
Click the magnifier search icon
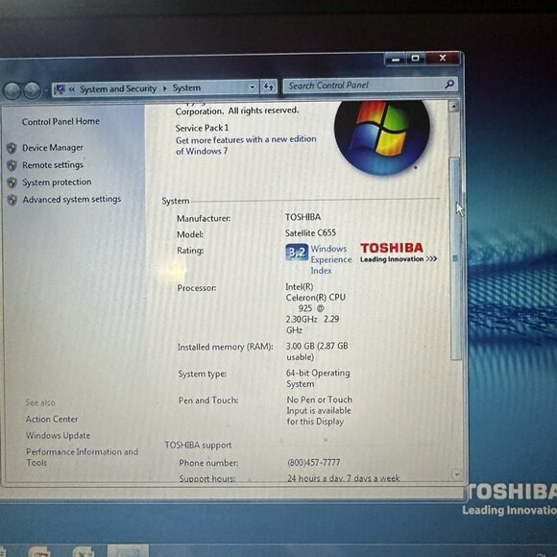click(x=449, y=85)
